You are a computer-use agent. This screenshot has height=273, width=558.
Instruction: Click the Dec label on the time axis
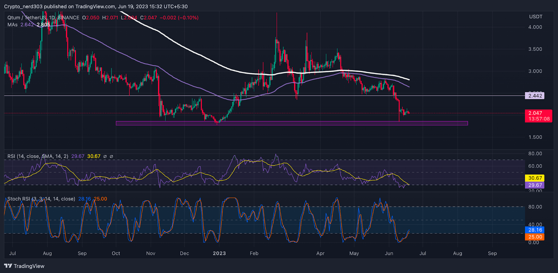184,253
